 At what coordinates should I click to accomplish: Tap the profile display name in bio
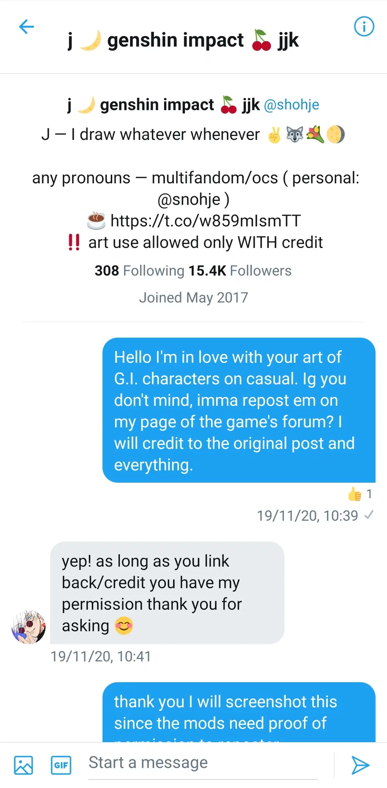(x=163, y=105)
